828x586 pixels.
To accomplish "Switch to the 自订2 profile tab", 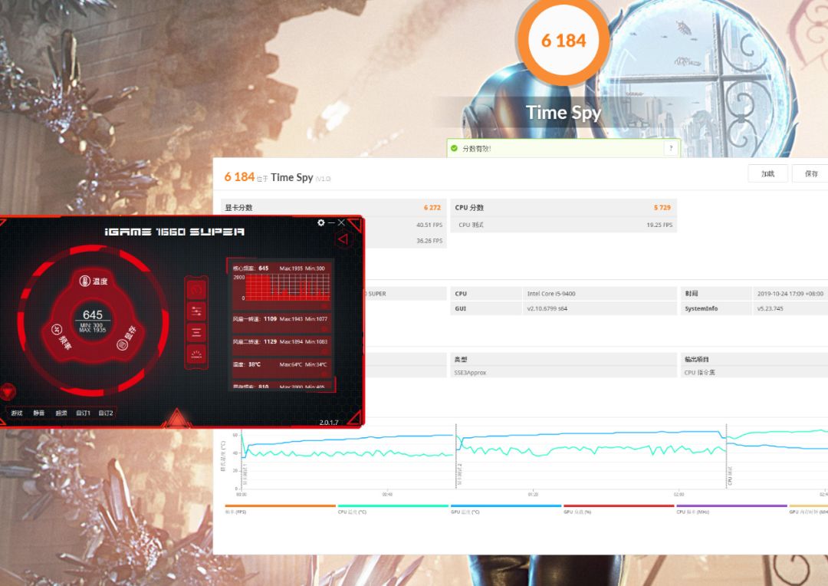I will [x=106, y=413].
